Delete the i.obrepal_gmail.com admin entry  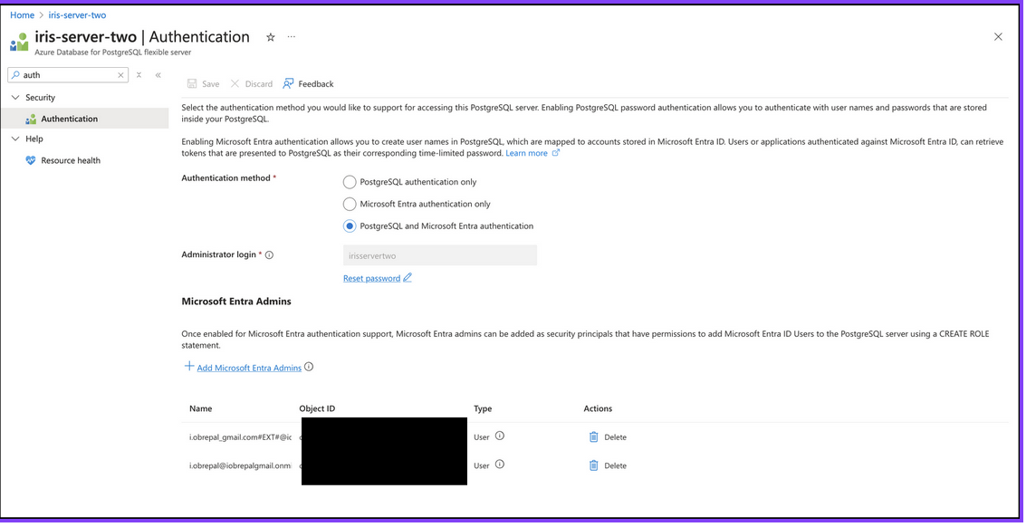[607, 436]
